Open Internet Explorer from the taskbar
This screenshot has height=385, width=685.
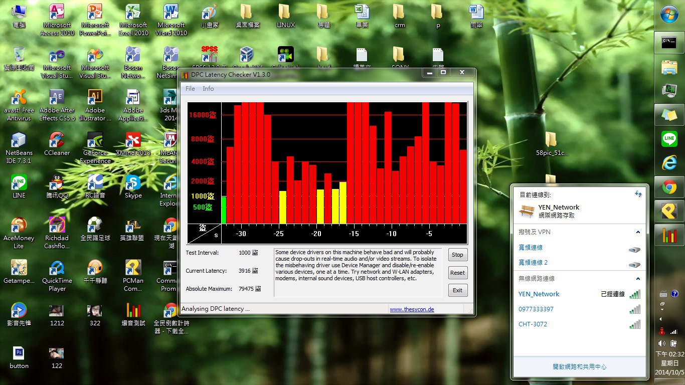(669, 162)
